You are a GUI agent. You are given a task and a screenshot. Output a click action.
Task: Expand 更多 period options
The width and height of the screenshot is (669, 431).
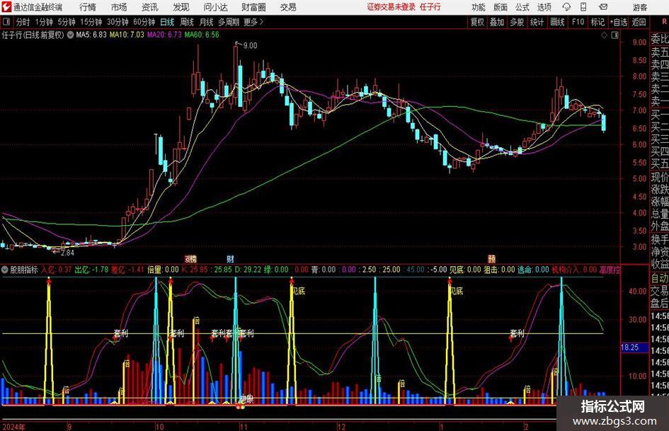point(254,22)
